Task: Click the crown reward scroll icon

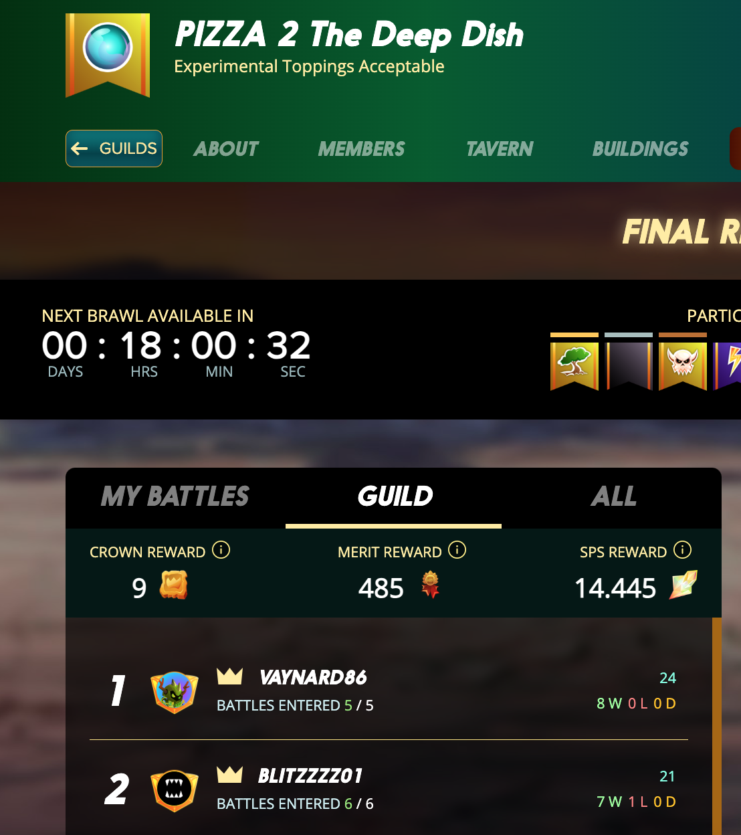Action: click(173, 585)
